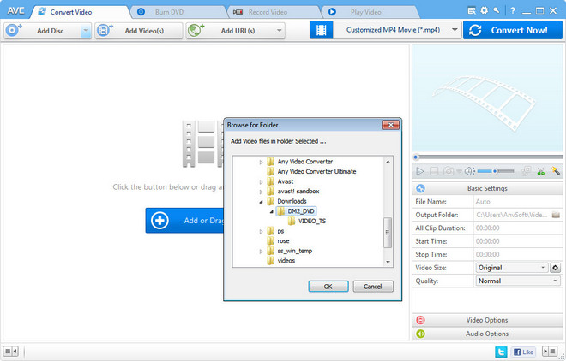Select the rose folder
This screenshot has height=361, width=566.
point(283,240)
